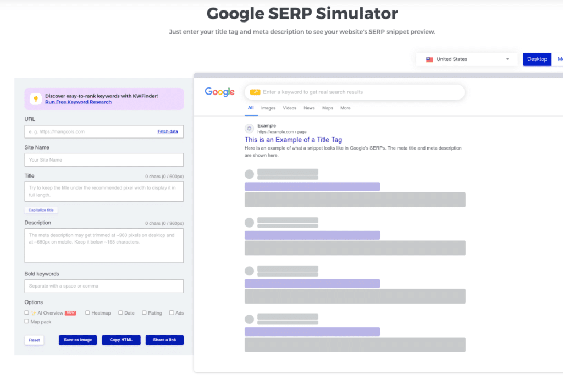Open the United States country dropdown
Screen dimensions: 563x375
click(x=467, y=59)
